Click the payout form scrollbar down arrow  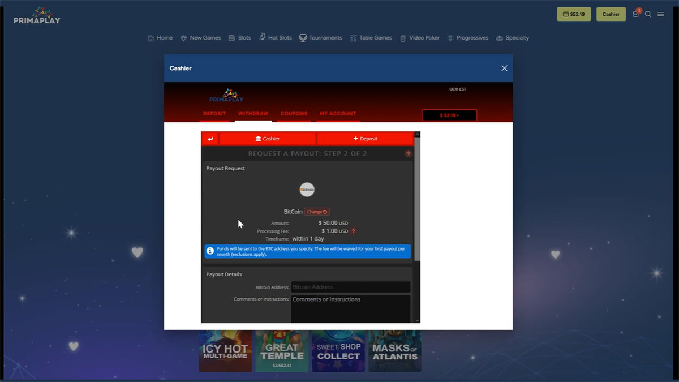417,320
